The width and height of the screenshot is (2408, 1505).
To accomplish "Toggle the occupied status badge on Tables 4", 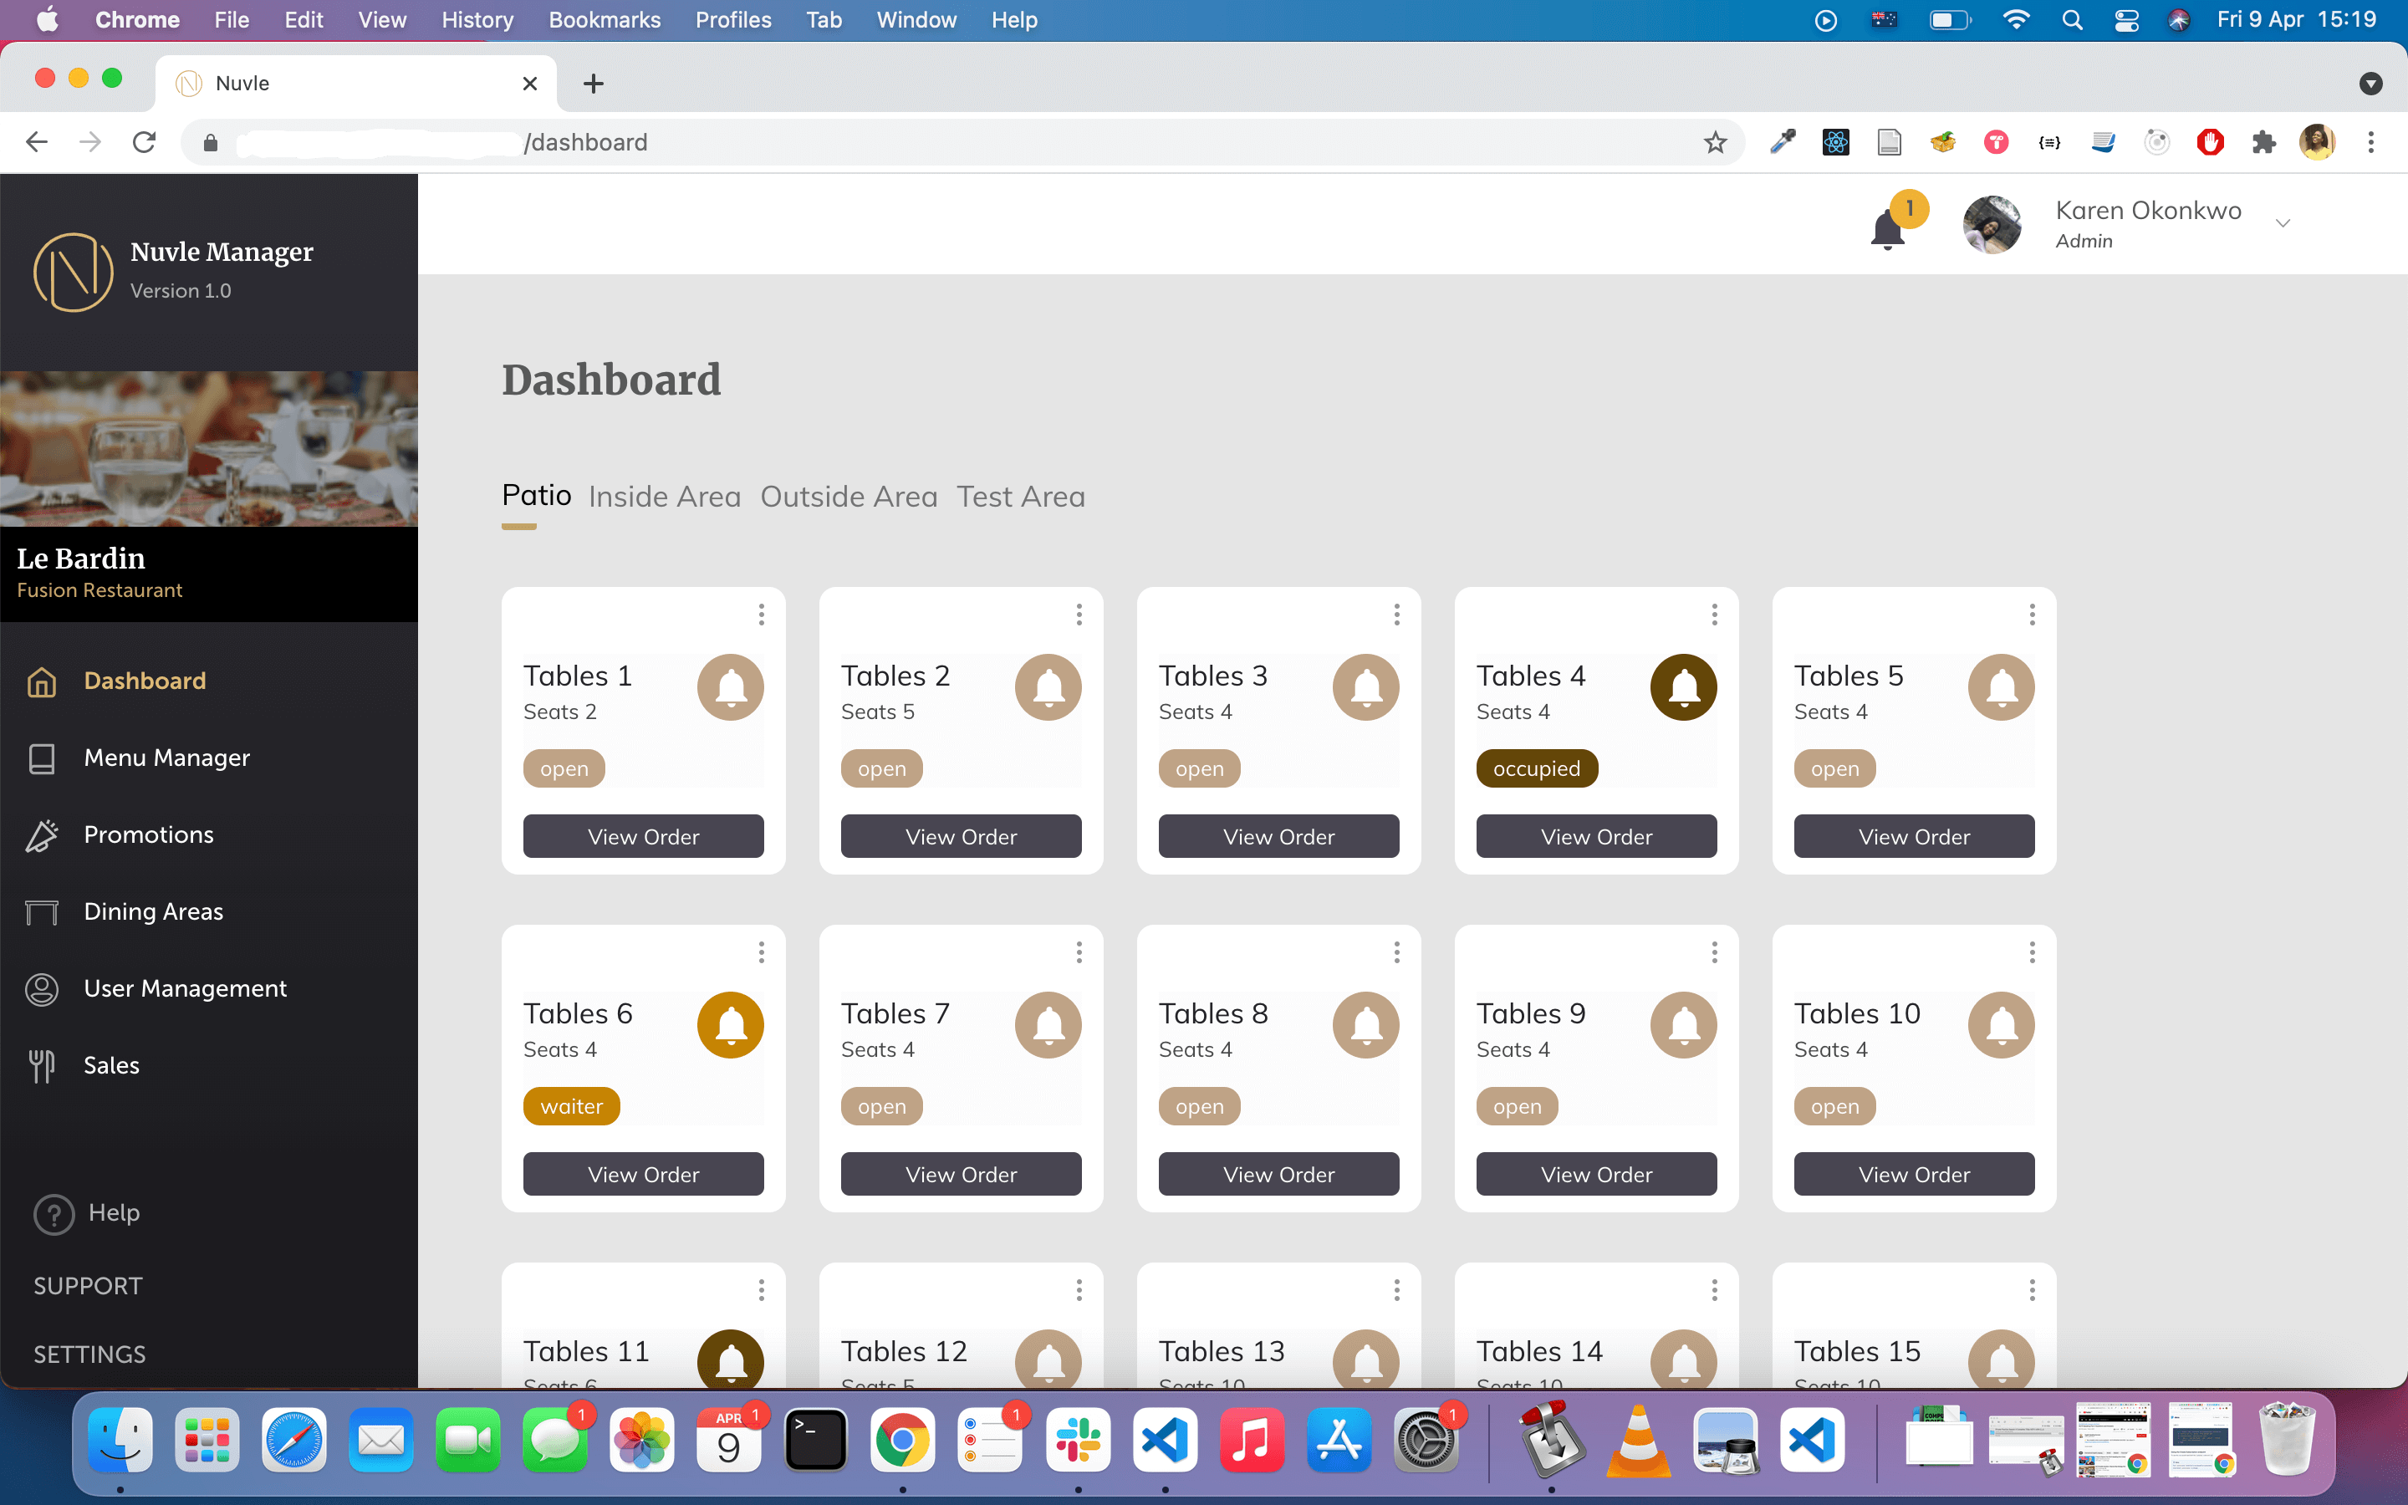I will tap(1535, 768).
